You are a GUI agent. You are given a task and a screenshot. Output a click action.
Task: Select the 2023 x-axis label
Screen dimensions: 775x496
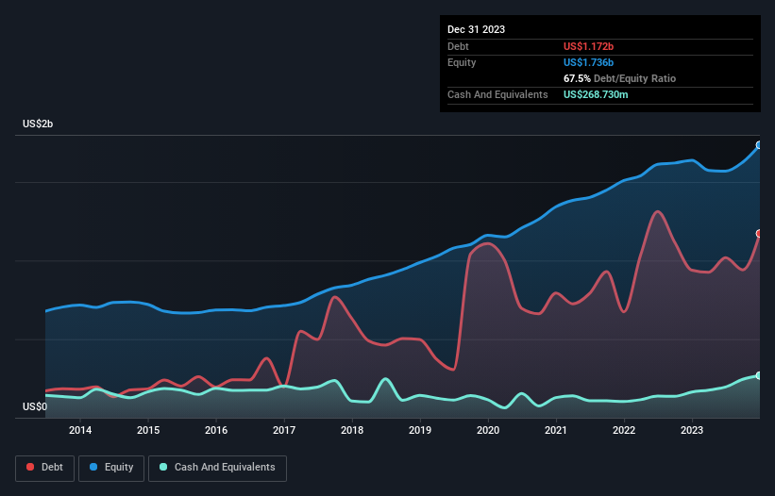point(692,430)
